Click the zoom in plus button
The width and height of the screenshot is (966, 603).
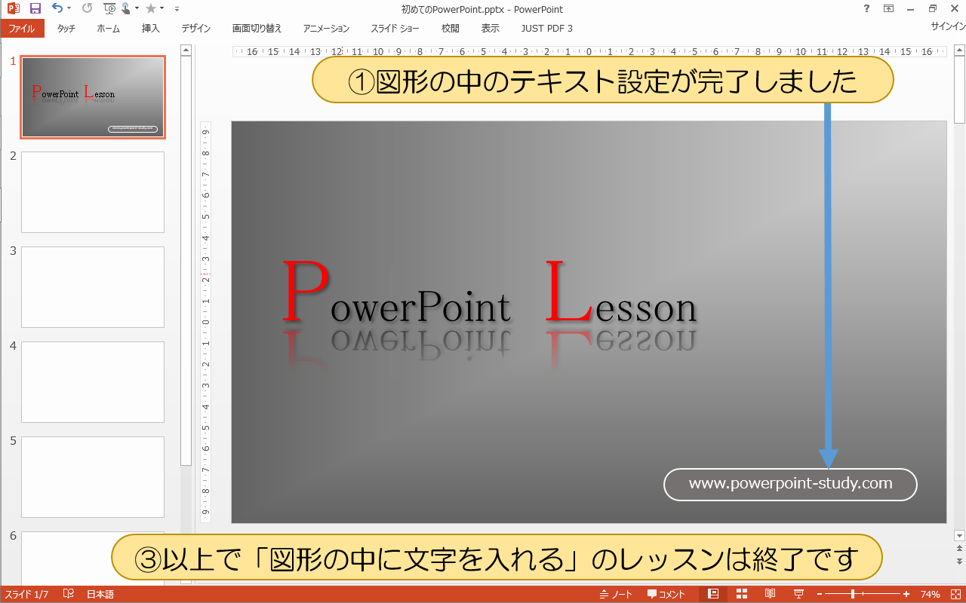(906, 595)
